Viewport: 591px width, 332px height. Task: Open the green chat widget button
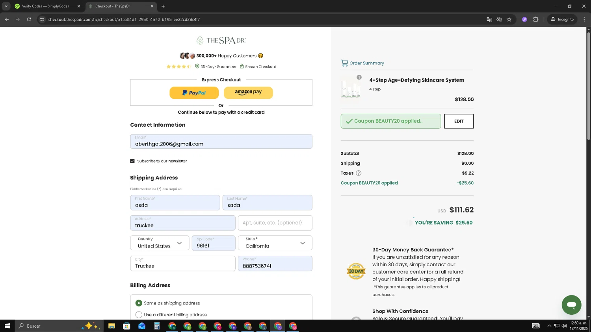[x=571, y=305]
